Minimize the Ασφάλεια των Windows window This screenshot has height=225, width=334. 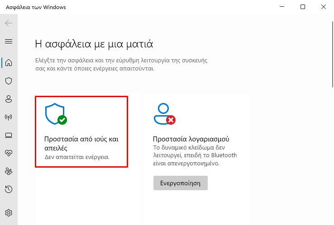282,7
